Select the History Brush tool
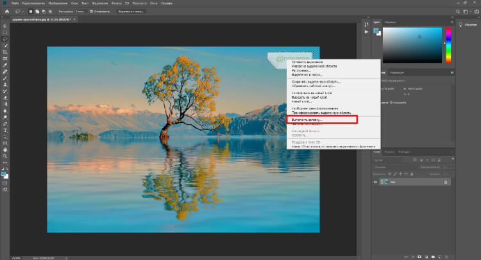The width and height of the screenshot is (481, 260). (5, 91)
